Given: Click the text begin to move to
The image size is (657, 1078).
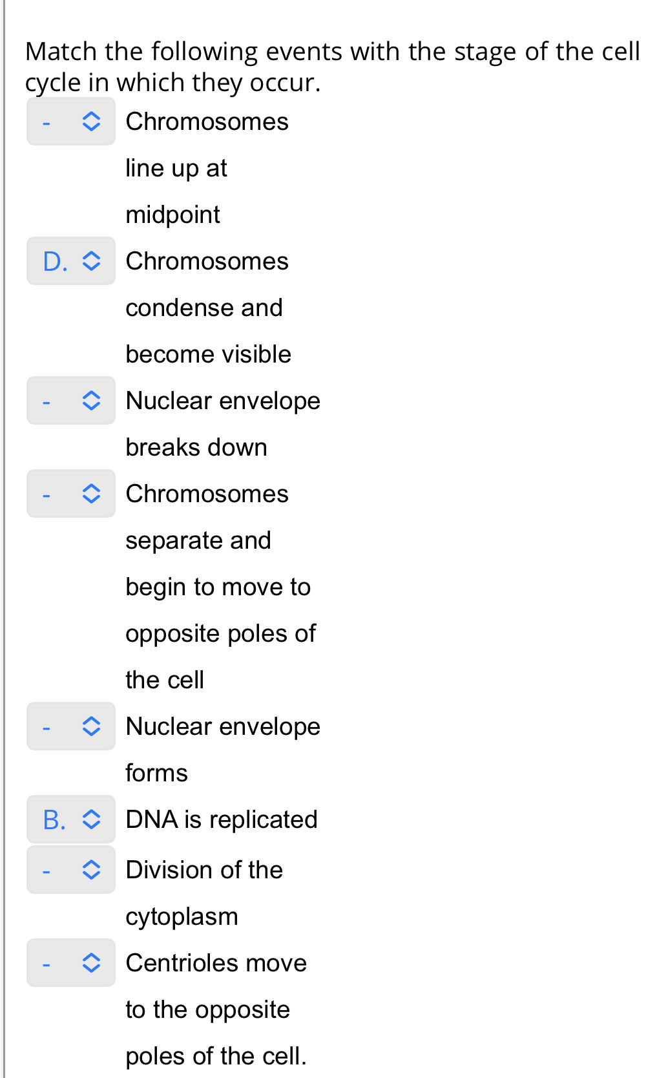Looking at the screenshot, I should click(218, 587).
